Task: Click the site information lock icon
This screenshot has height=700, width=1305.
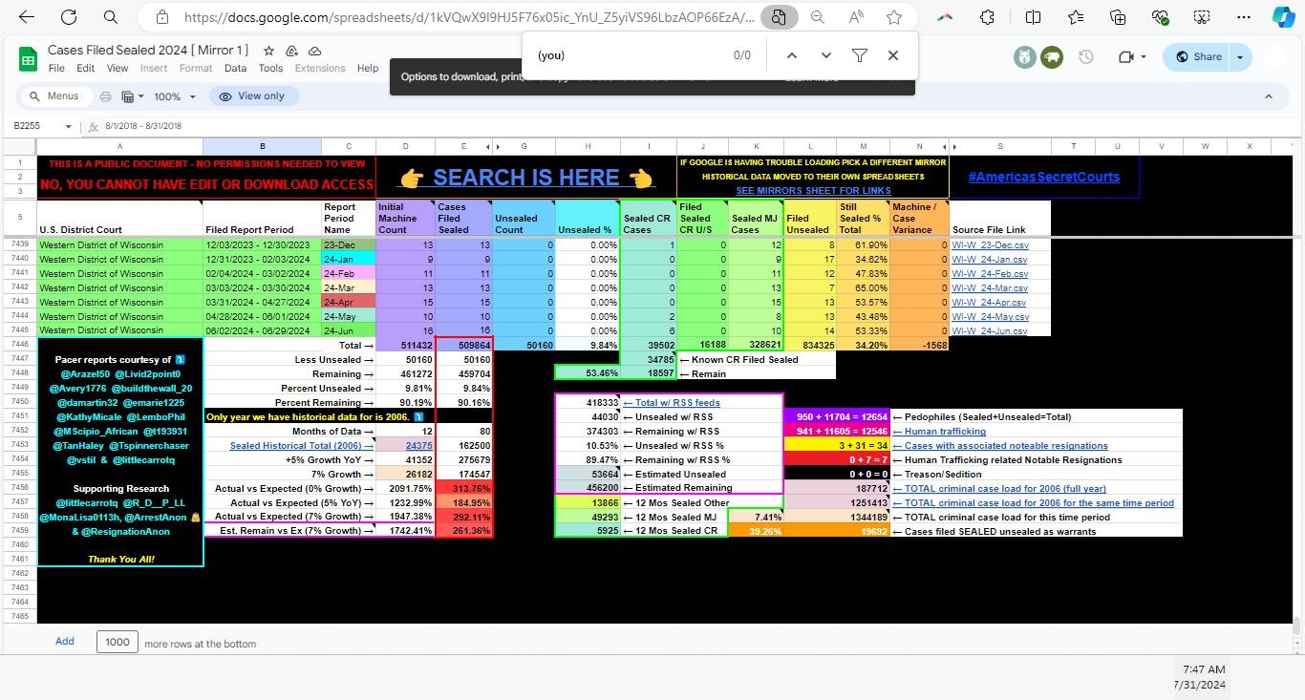Action: [x=162, y=17]
